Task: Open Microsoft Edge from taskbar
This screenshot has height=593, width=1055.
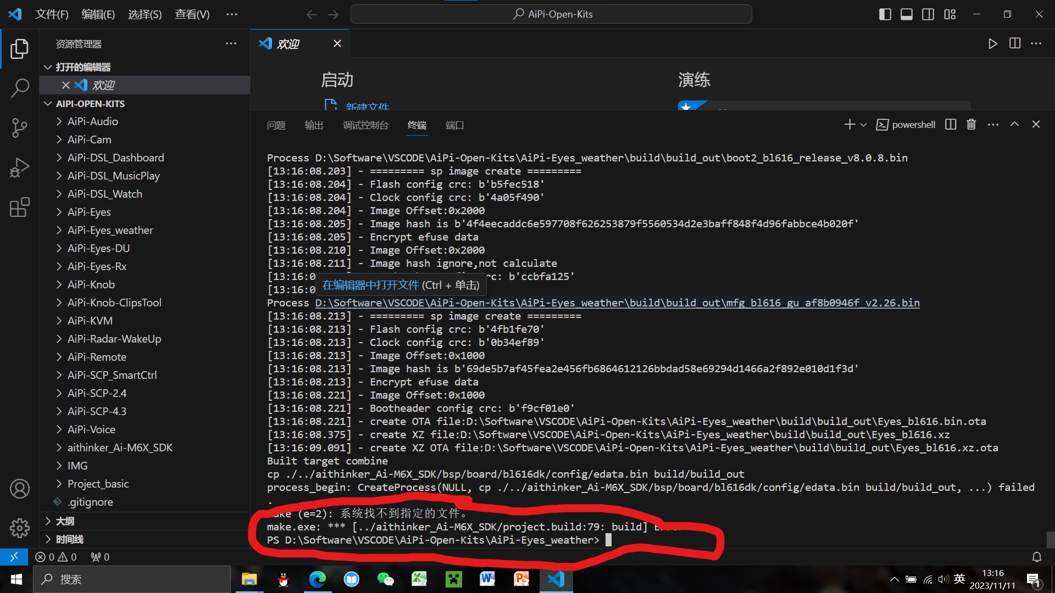Action: (x=317, y=579)
